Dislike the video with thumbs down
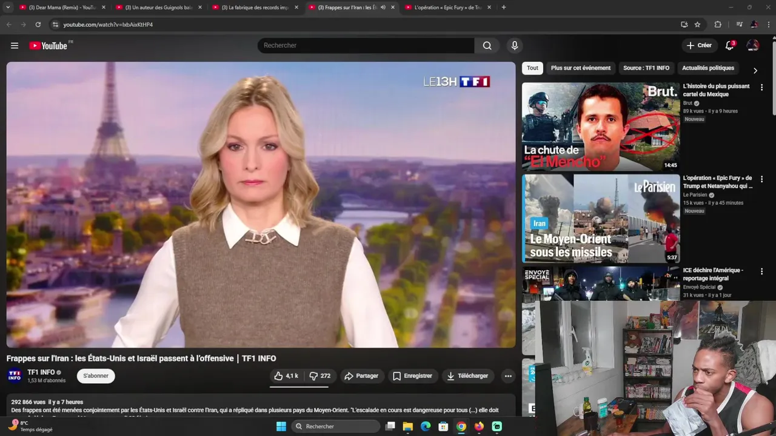The height and width of the screenshot is (436, 776). (319, 376)
